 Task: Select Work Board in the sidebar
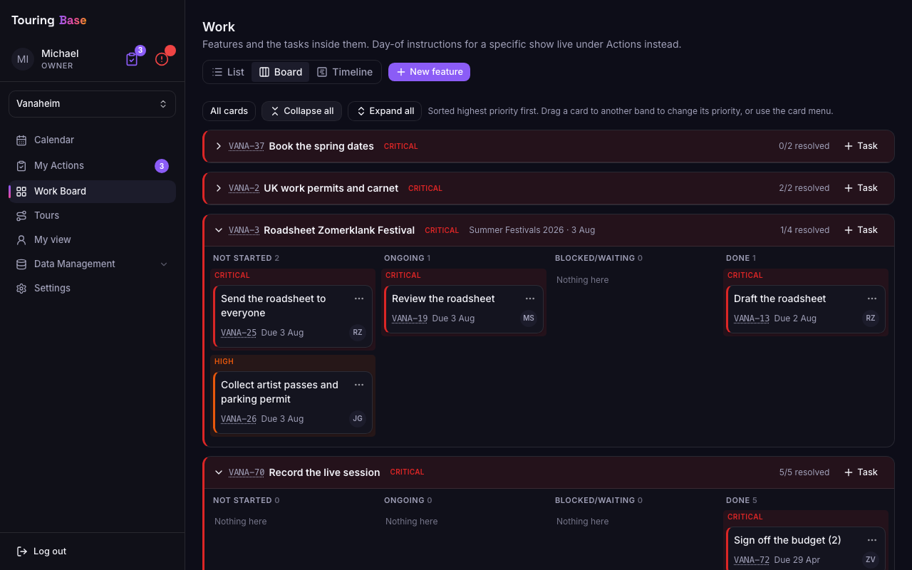click(x=92, y=192)
